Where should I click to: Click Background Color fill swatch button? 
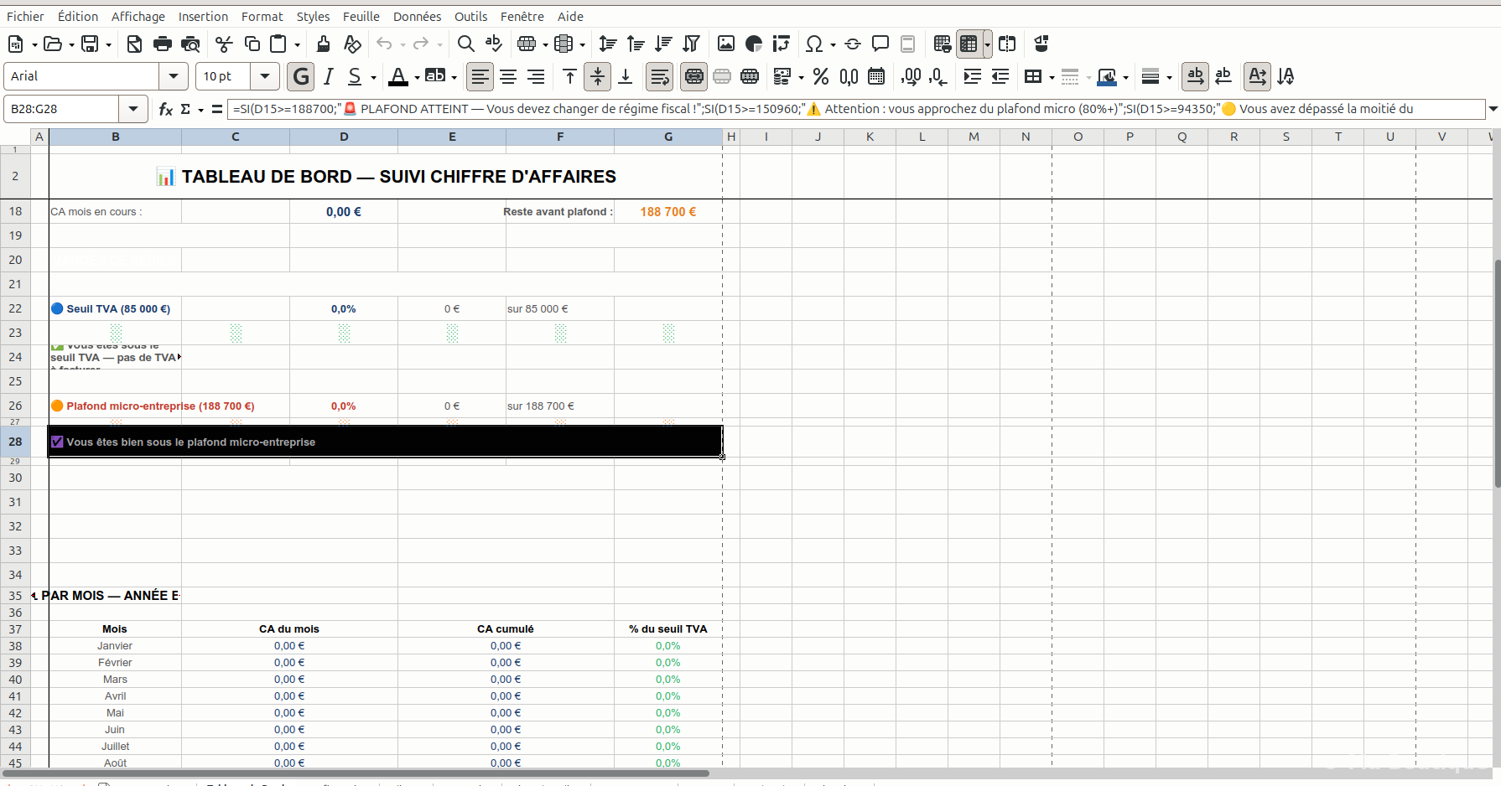pos(435,76)
